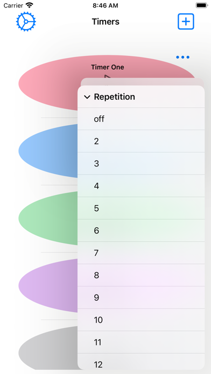
Task: Tap the blue timer ellipse
Action: [48, 151]
